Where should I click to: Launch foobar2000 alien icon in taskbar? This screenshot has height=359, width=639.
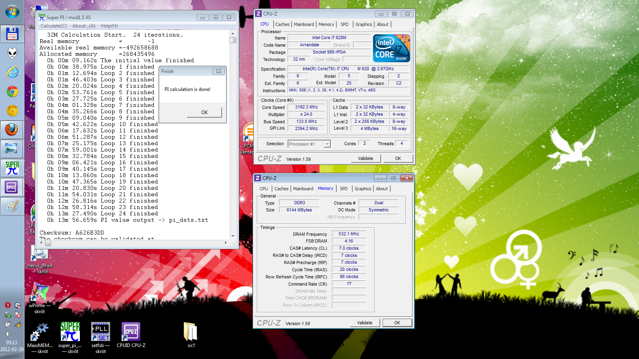pyautogui.click(x=12, y=53)
